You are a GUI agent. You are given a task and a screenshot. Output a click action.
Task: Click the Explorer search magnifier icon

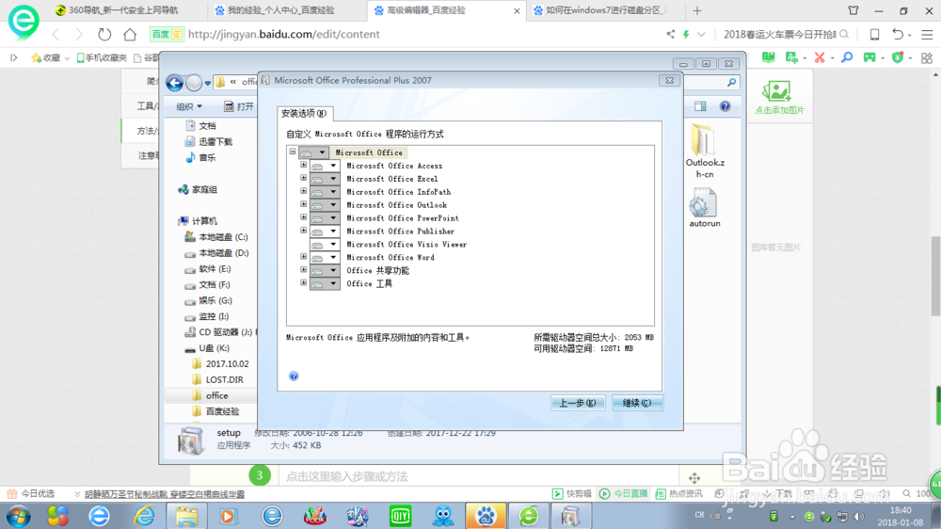[x=731, y=82]
